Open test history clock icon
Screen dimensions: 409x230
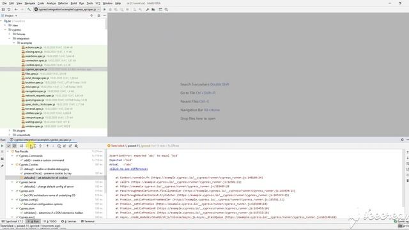point(59,146)
